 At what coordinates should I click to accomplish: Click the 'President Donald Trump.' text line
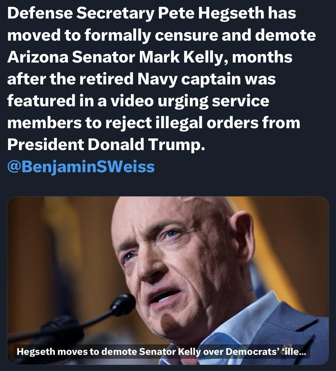point(107,145)
